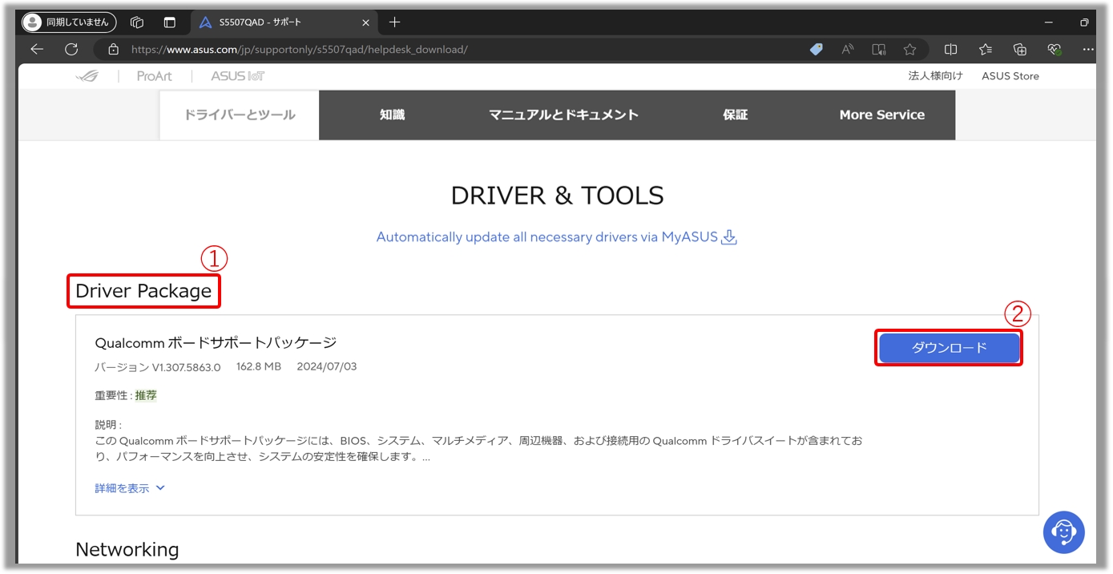Switch to the マニュアルとドキュメント tab
Viewport: 1113px width, 574px height.
[x=564, y=115]
